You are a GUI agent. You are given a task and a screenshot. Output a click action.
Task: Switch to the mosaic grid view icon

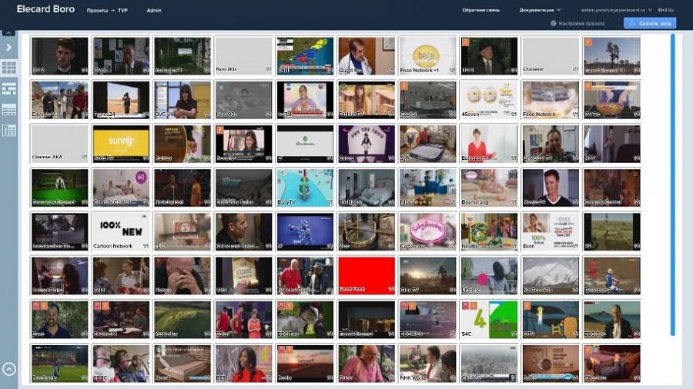tap(9, 68)
